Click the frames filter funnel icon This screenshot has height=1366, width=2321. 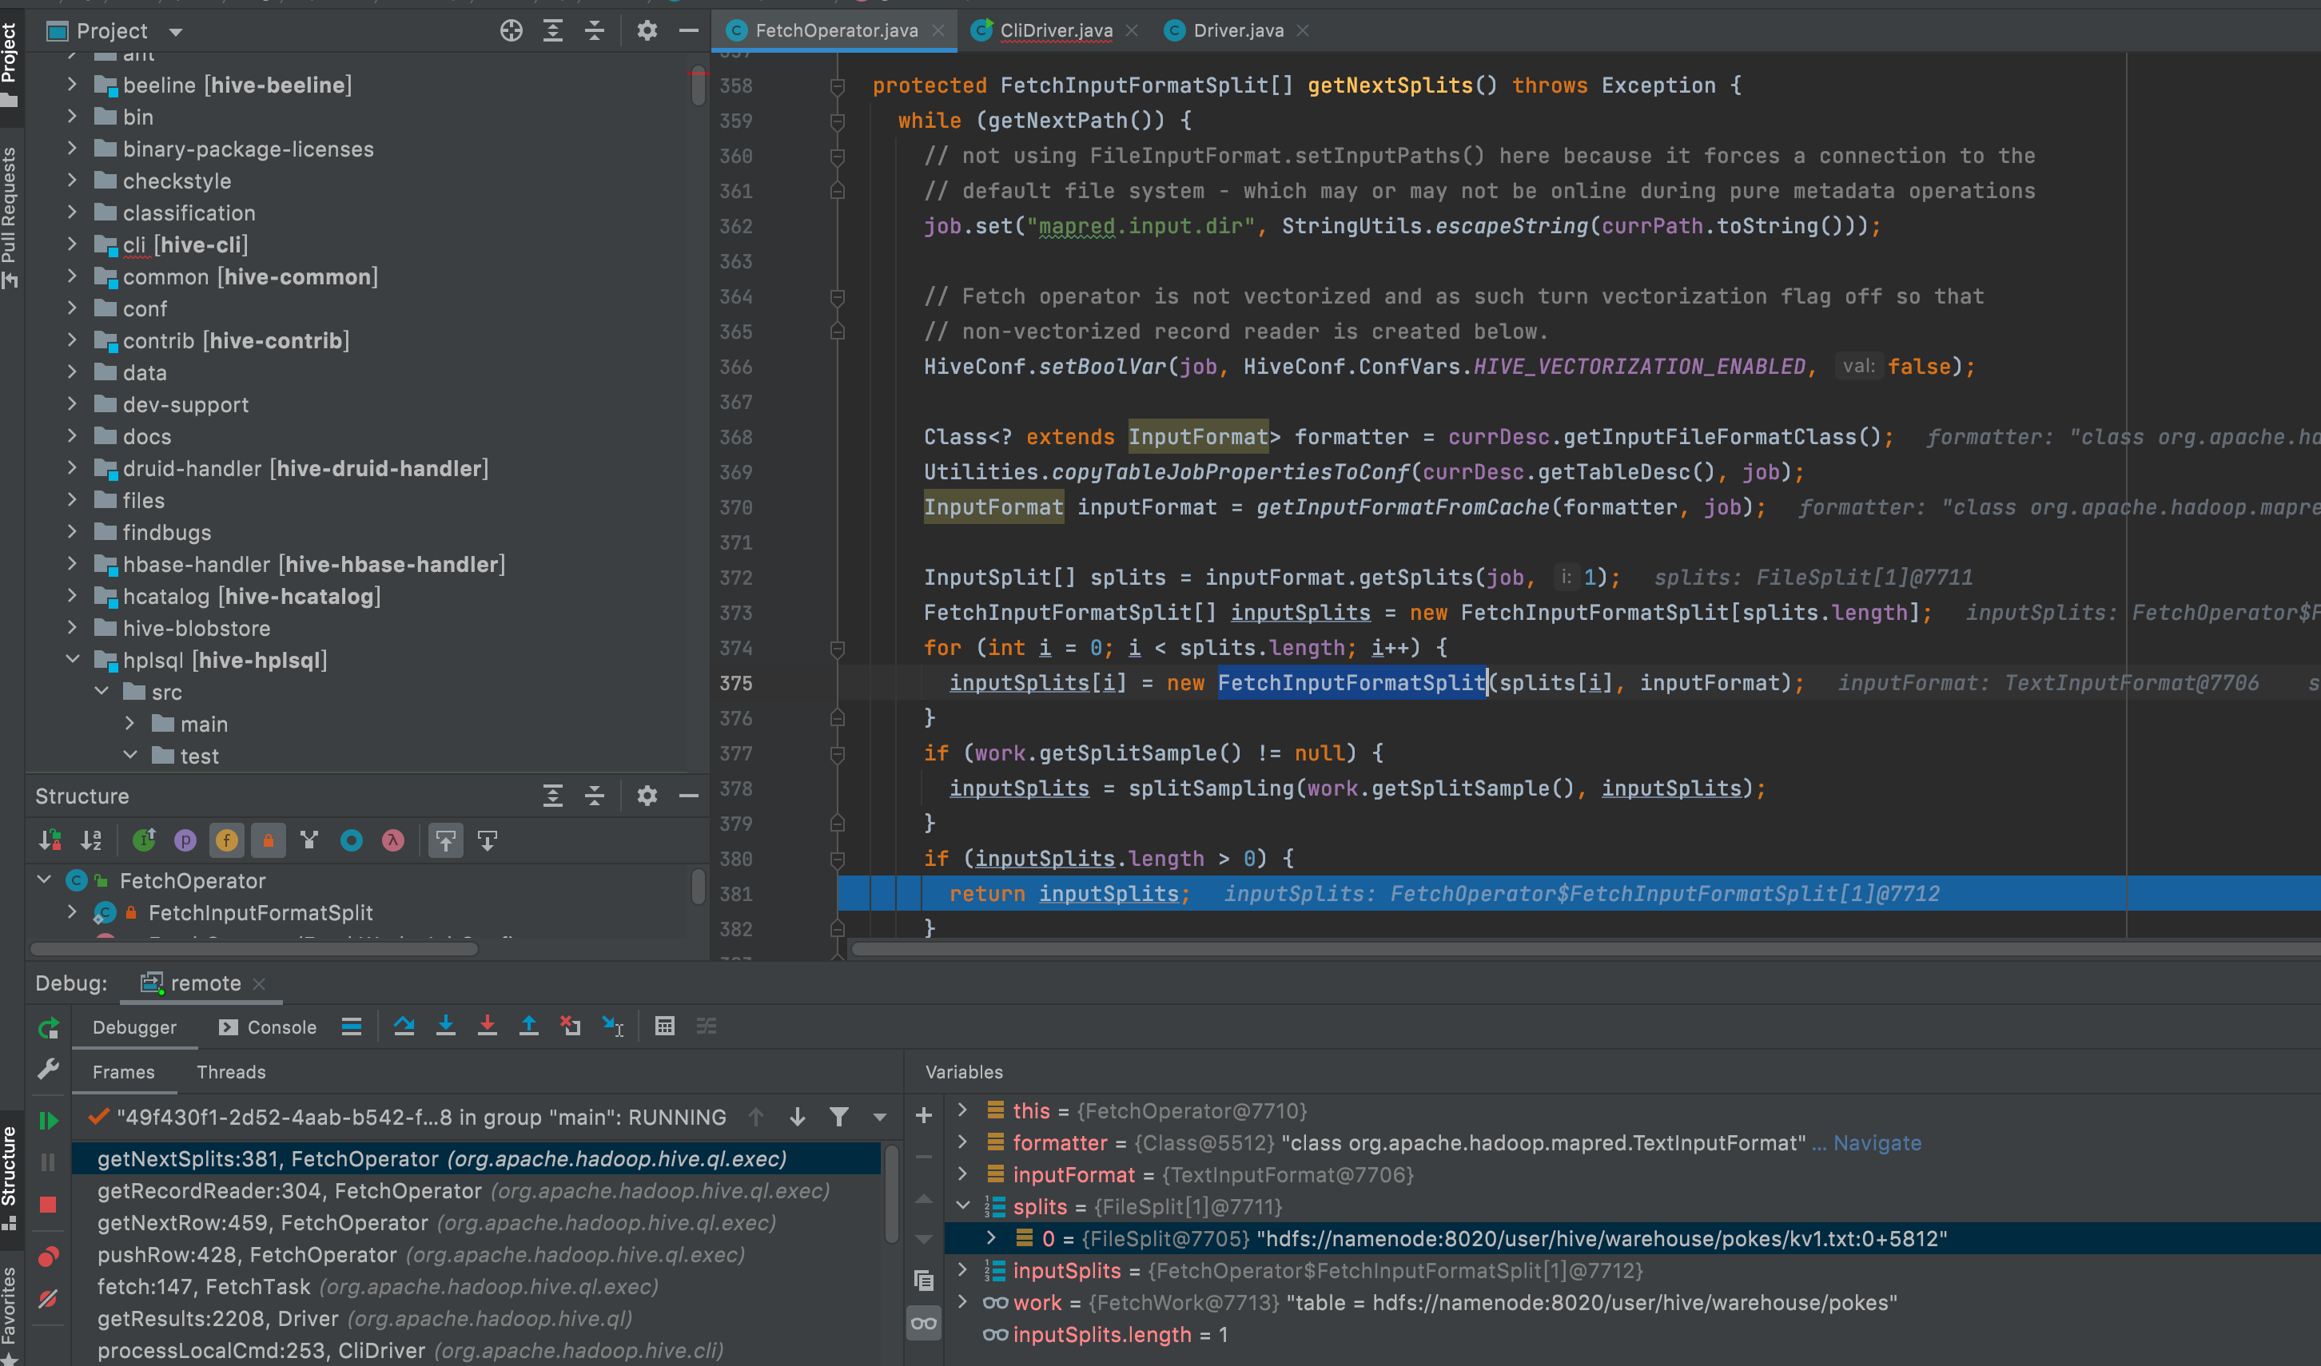coord(839,1117)
